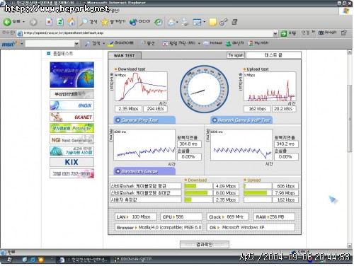Open the MSN search box dropdown
Screen dimensions: 354x266
(x=76, y=43)
